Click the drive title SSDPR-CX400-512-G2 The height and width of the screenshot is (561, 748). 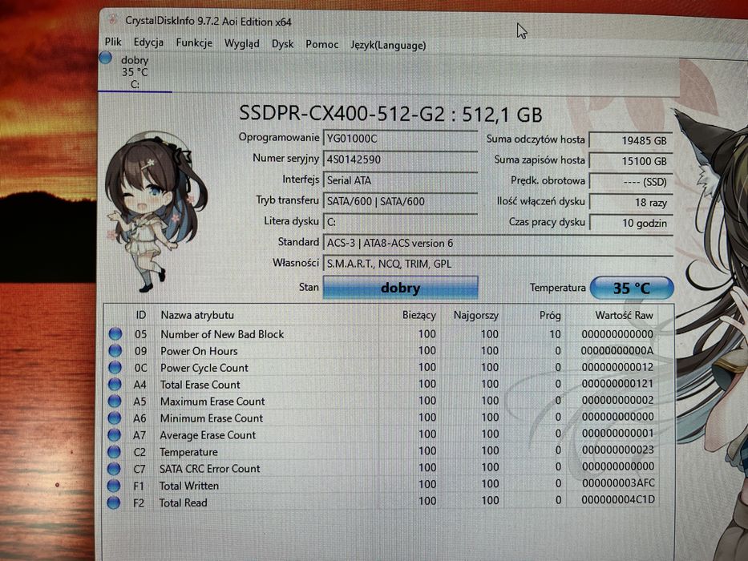coord(342,114)
